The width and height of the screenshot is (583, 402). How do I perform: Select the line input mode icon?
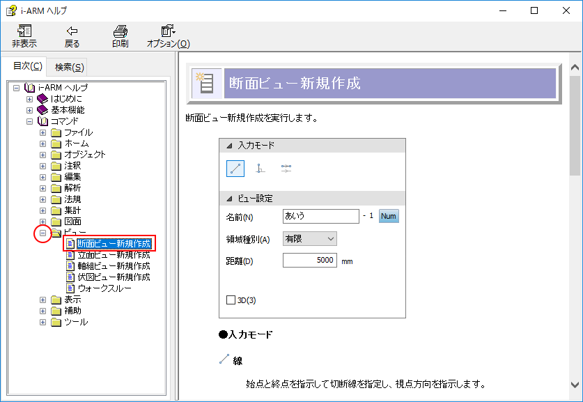click(235, 168)
